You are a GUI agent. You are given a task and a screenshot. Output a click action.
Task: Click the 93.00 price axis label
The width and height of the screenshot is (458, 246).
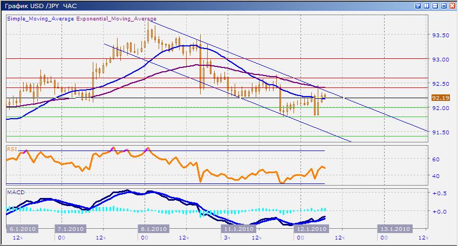coord(441,59)
